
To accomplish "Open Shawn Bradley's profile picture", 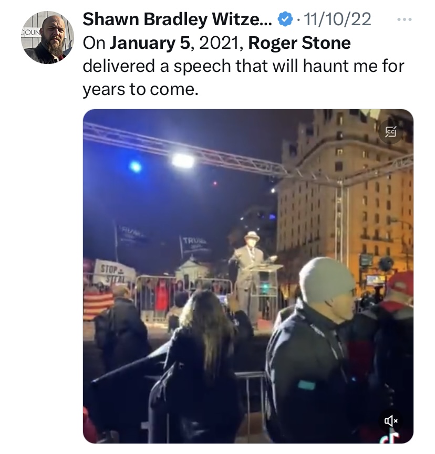I will [47, 37].
